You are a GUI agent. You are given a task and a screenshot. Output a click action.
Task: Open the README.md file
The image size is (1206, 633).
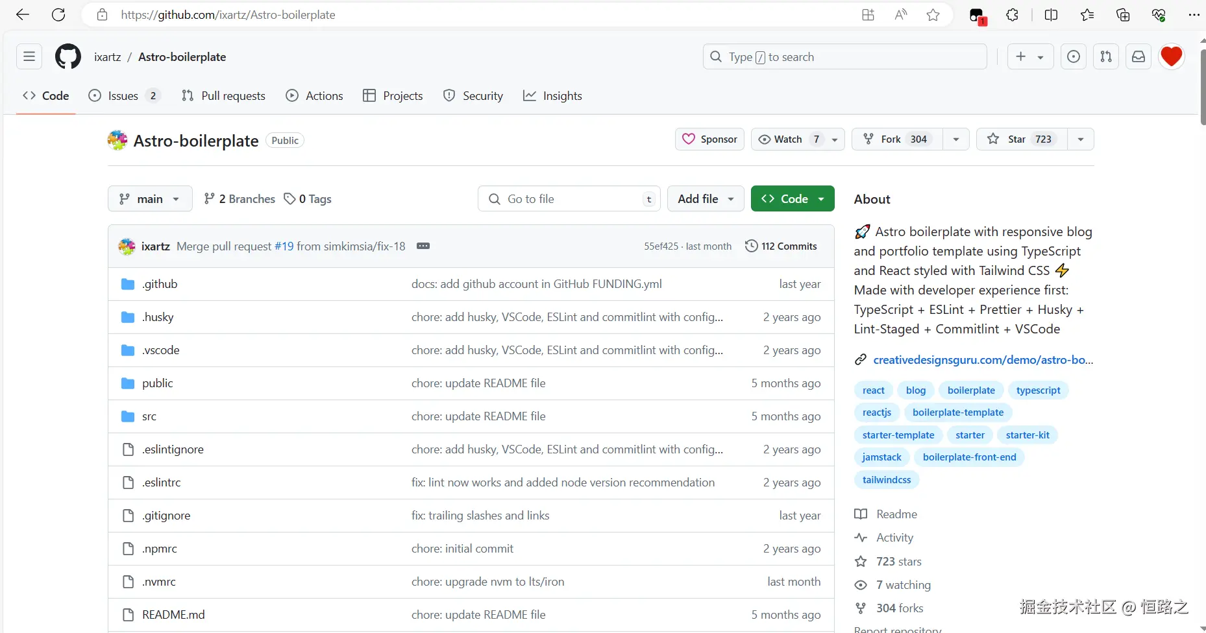click(x=173, y=615)
